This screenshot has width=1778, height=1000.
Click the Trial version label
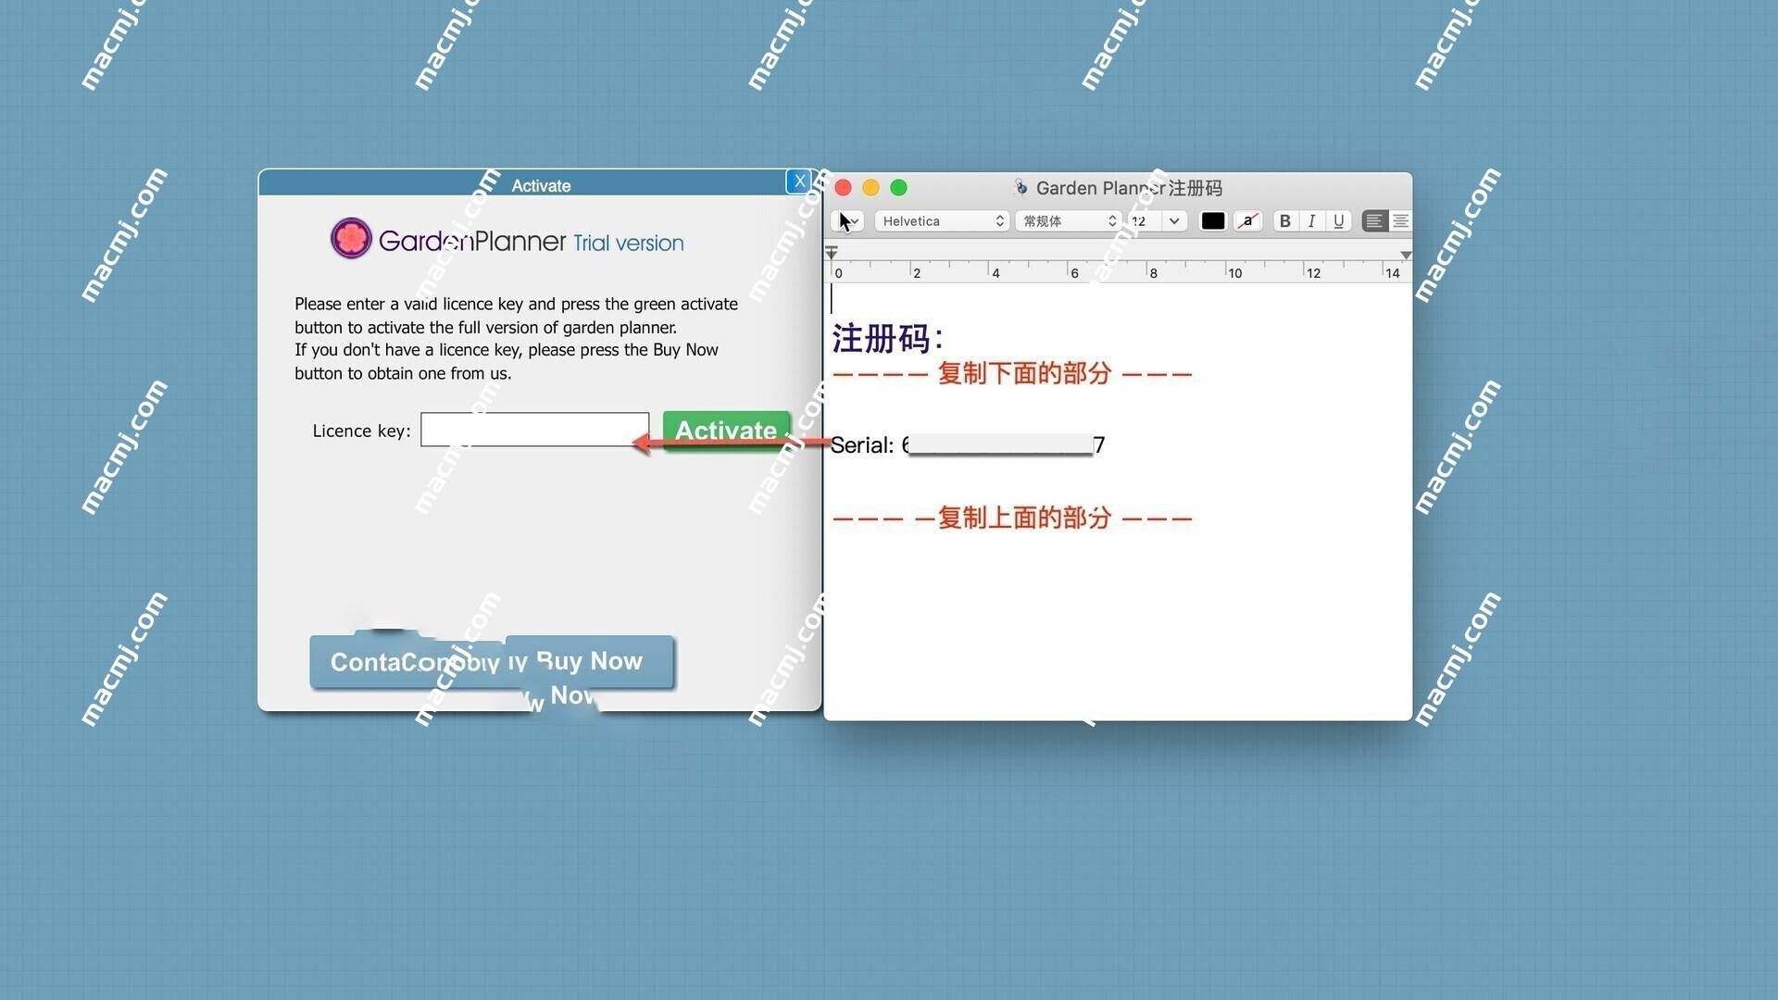[x=628, y=244]
